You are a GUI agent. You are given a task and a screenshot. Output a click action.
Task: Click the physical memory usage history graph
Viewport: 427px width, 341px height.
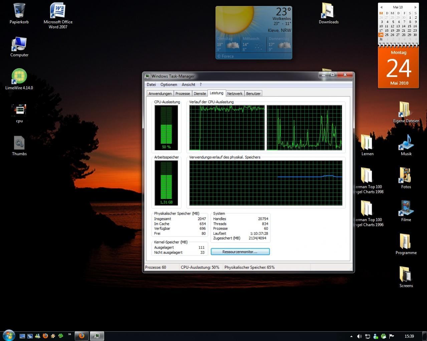(x=266, y=183)
